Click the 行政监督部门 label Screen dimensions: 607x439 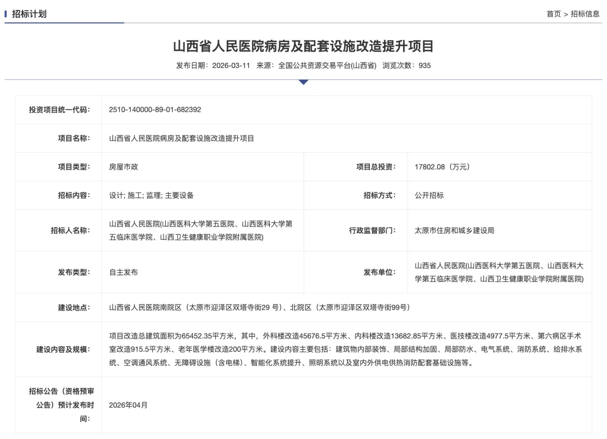373,231
